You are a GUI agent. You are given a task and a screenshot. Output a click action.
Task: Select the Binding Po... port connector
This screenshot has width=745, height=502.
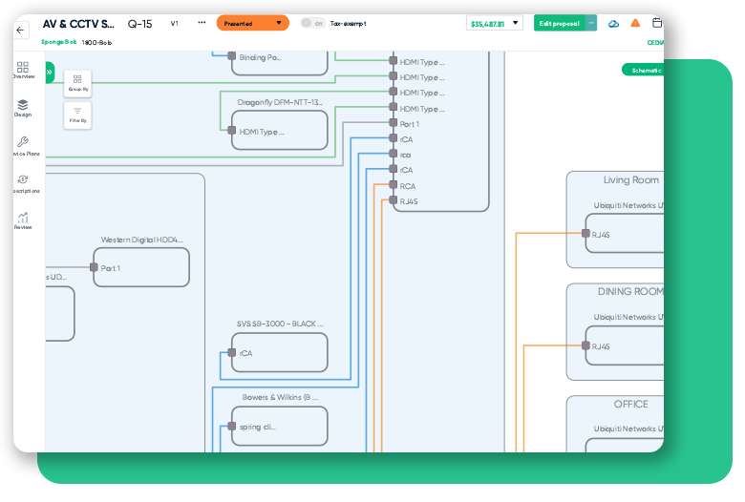(232, 56)
